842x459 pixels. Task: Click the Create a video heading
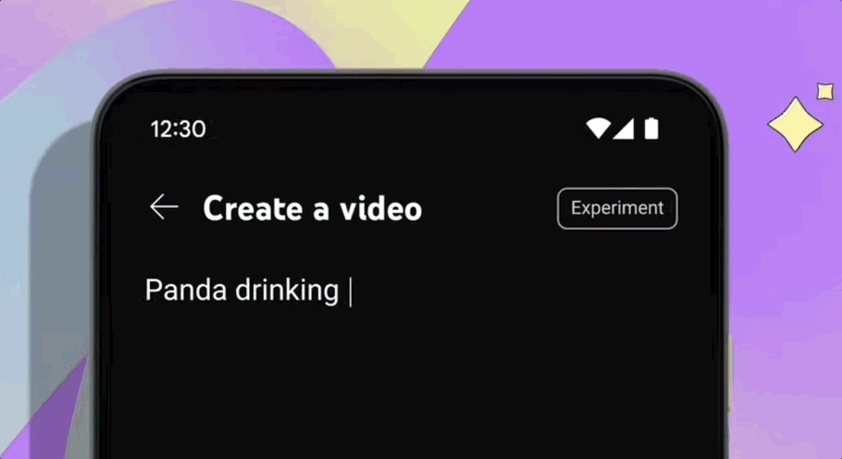[x=312, y=208]
